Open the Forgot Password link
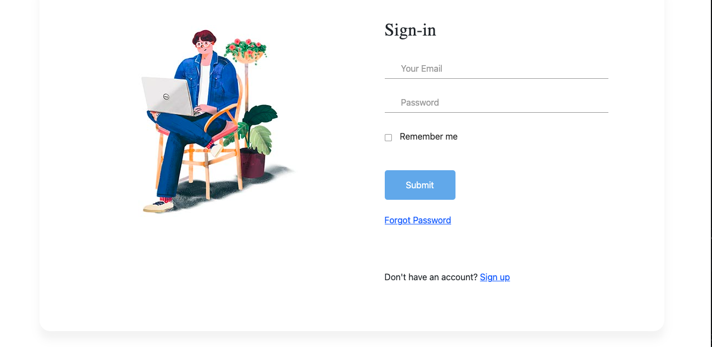The height and width of the screenshot is (347, 712). (x=418, y=221)
